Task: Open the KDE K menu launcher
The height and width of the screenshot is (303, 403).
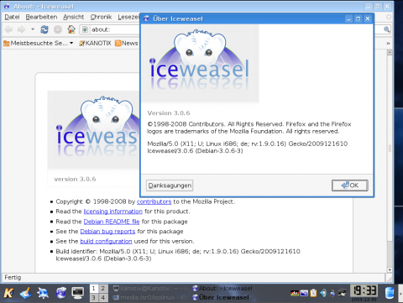Action: [x=8, y=293]
